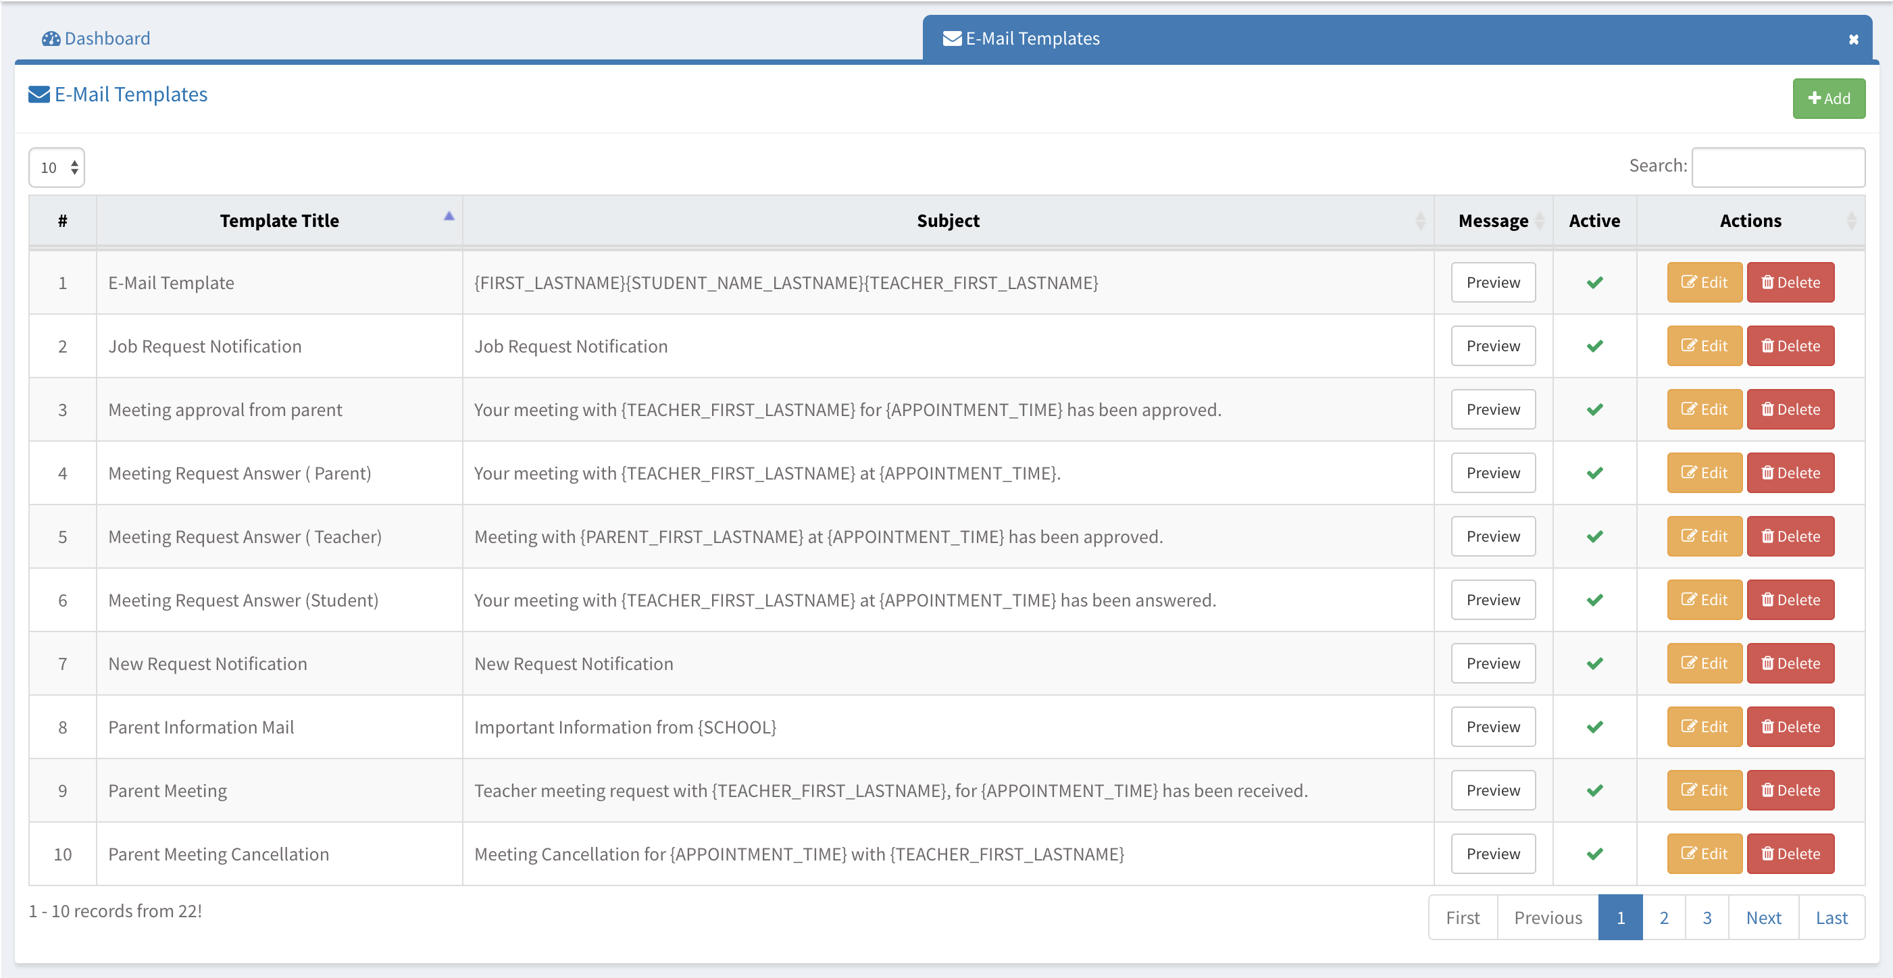The width and height of the screenshot is (1893, 978).
Task: Click active checkmark for Job Request Notification
Action: [1594, 346]
